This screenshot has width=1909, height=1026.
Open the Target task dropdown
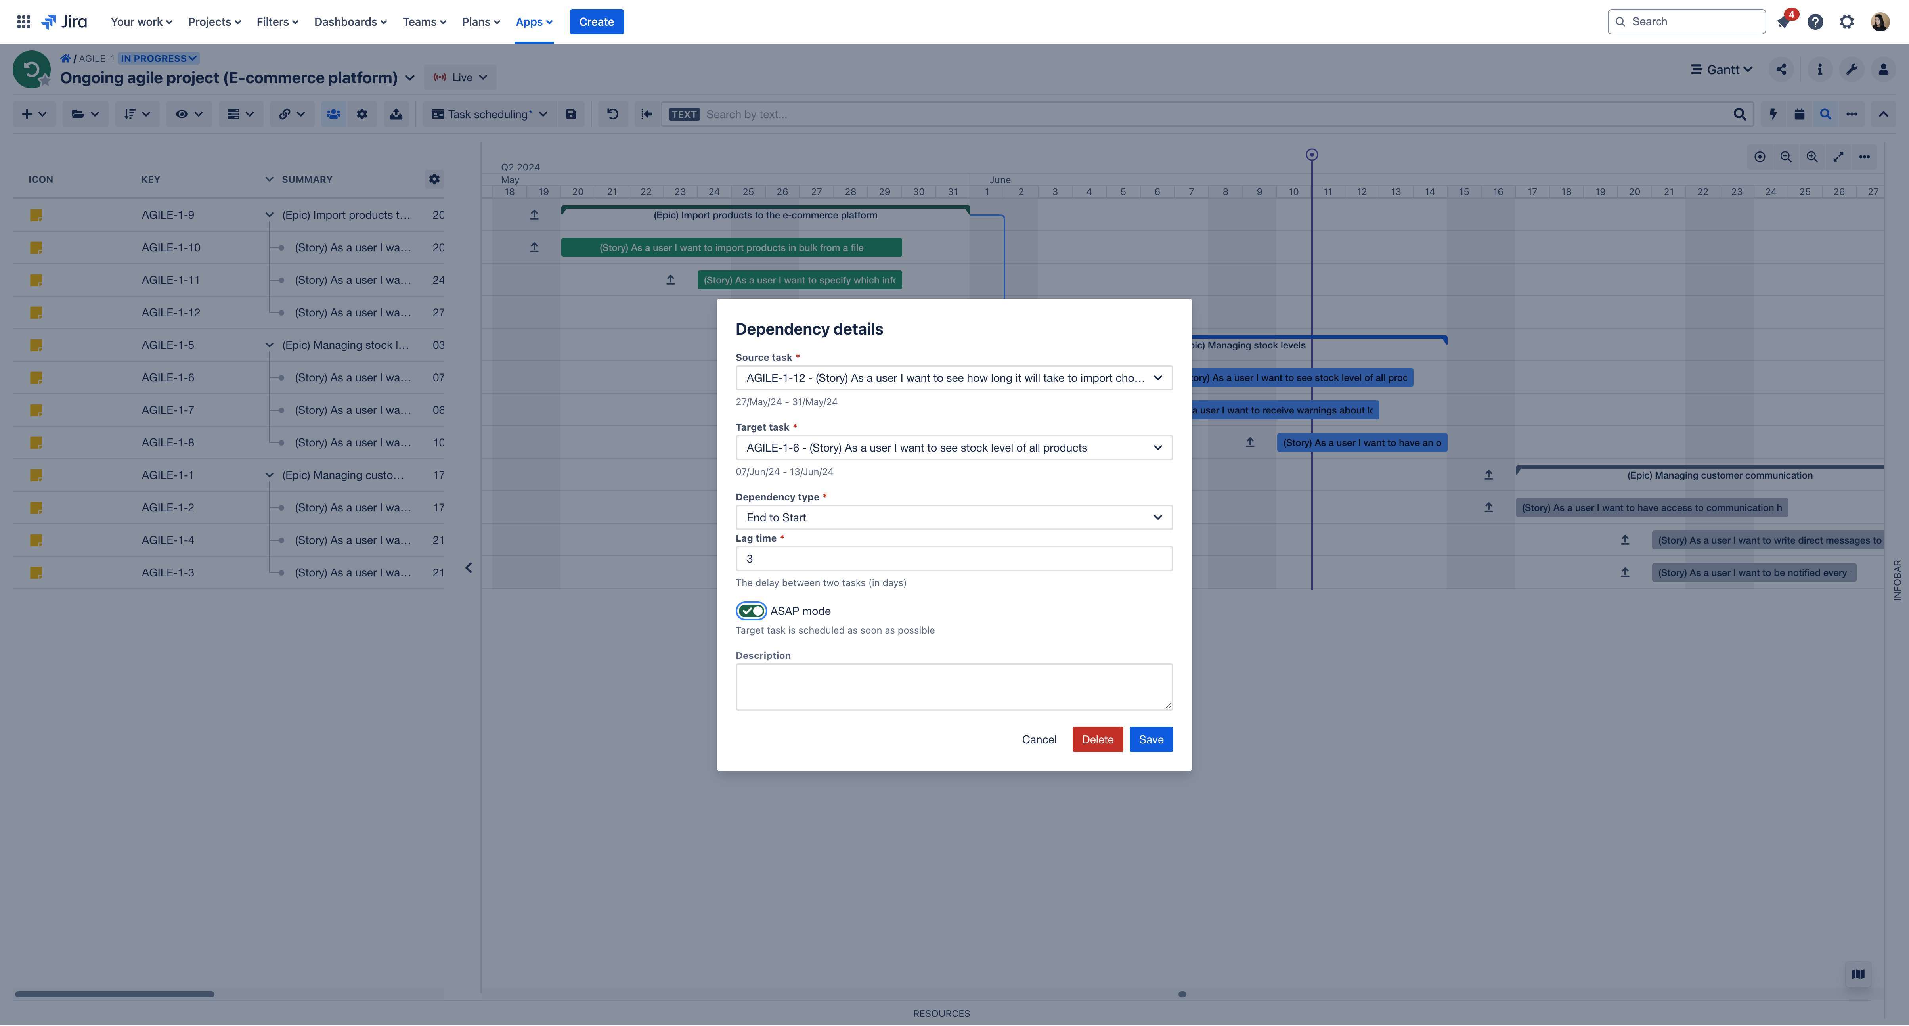(x=954, y=448)
